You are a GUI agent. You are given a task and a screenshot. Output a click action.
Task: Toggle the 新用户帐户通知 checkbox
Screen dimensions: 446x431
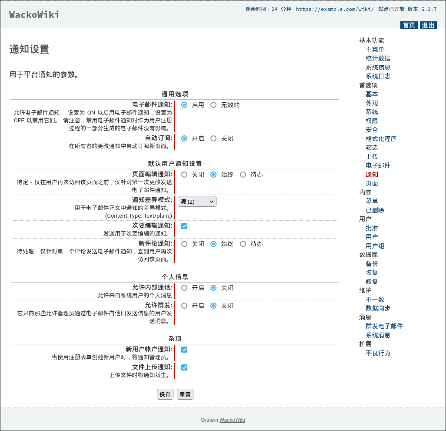(x=184, y=350)
